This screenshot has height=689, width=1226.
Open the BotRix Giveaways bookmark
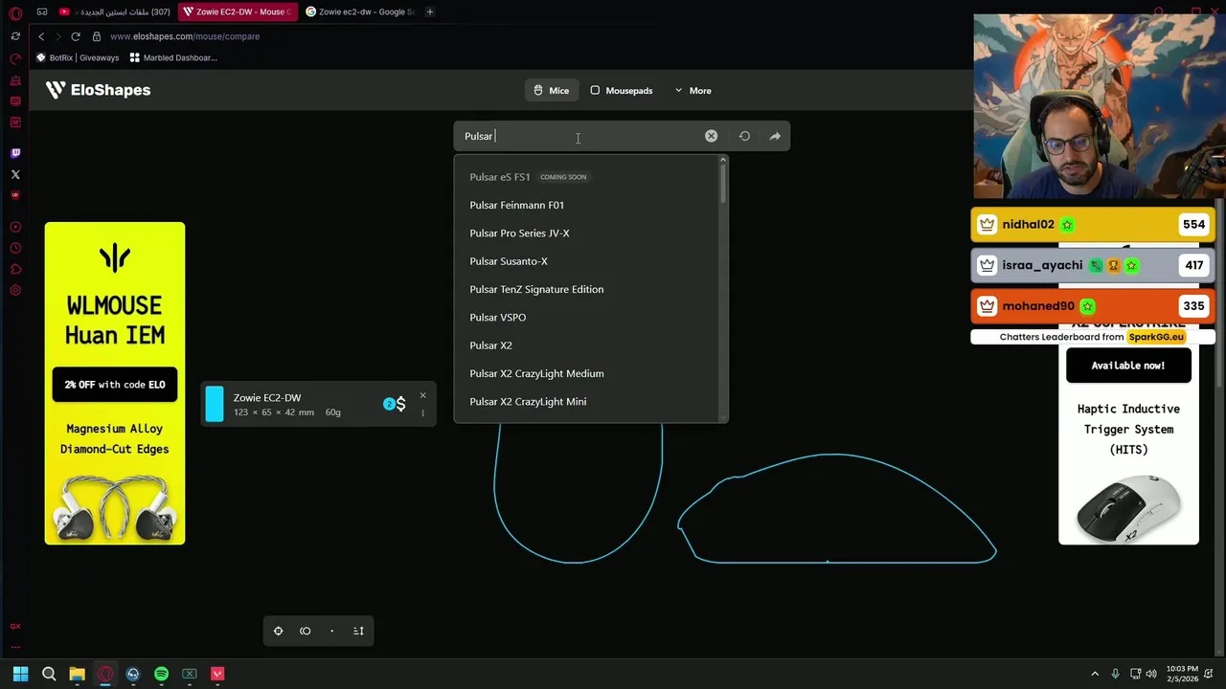78,57
